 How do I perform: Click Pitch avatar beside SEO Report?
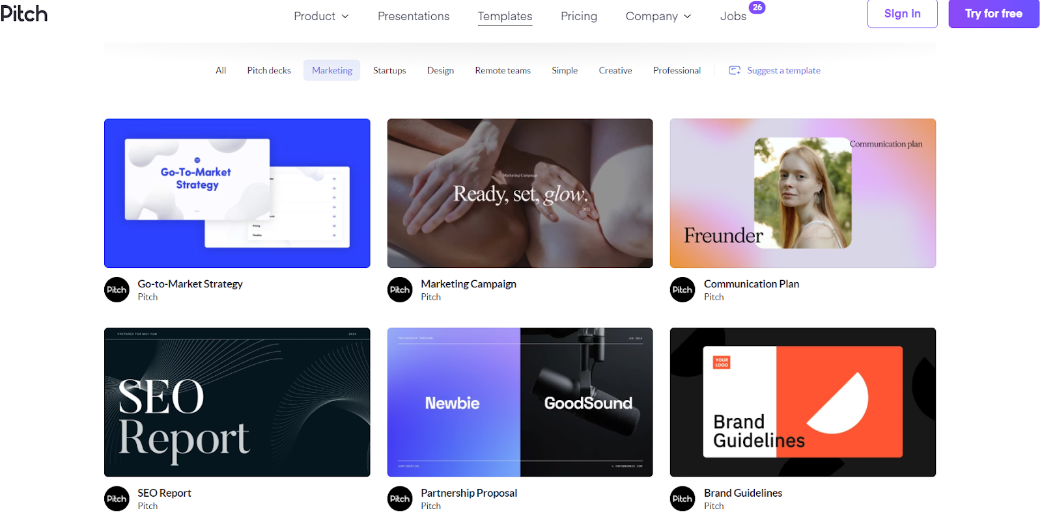point(117,499)
